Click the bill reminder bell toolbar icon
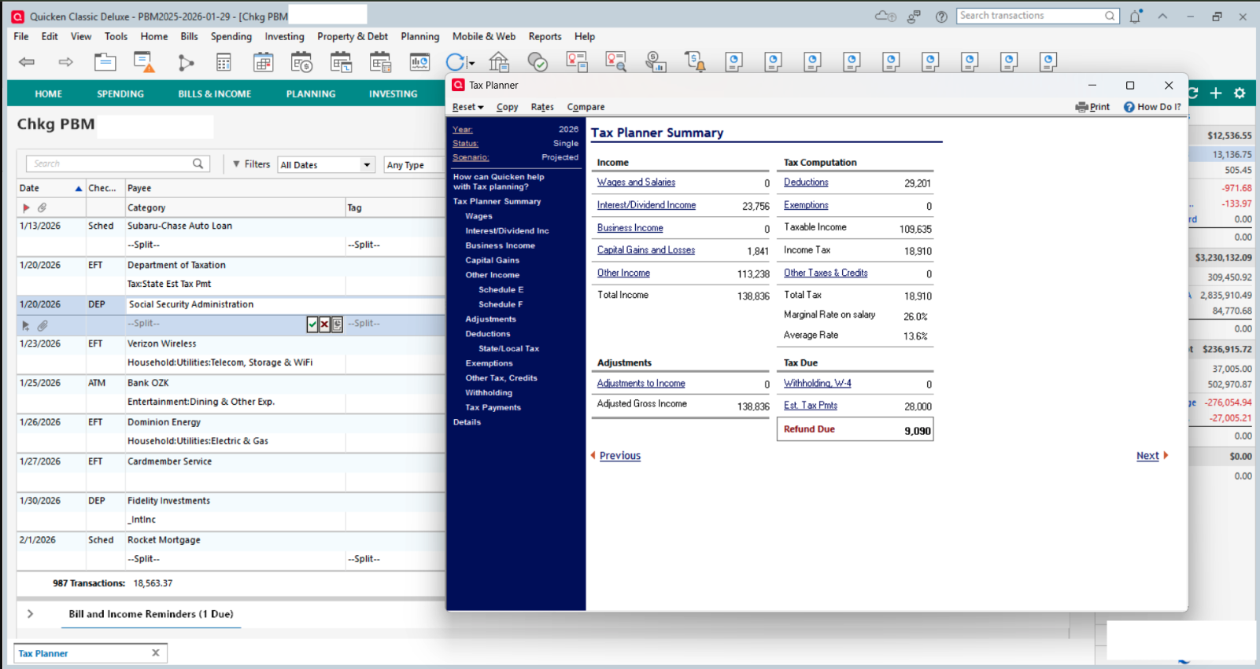The height and width of the screenshot is (669, 1260). click(695, 62)
